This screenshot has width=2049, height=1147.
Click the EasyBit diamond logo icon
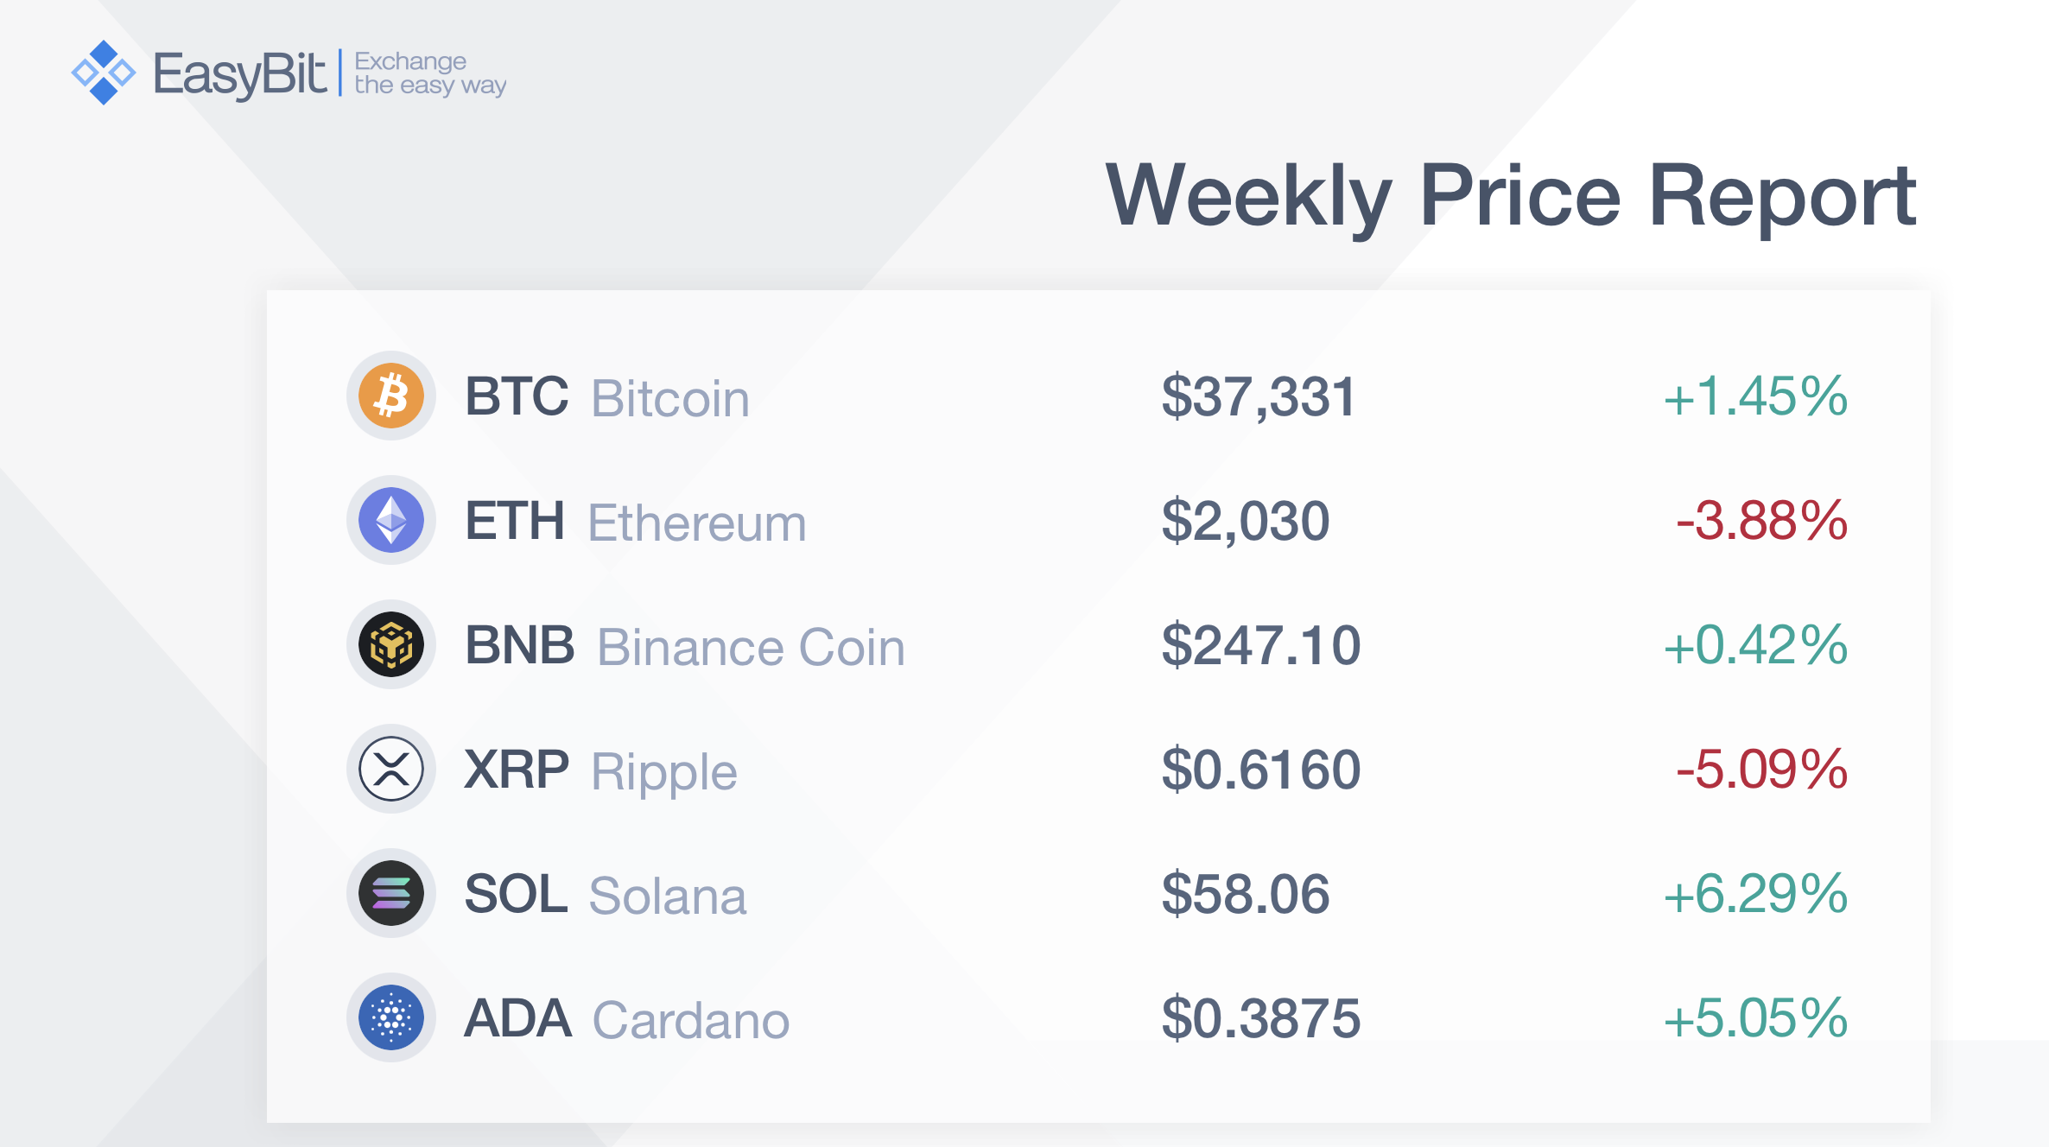pos(104,73)
